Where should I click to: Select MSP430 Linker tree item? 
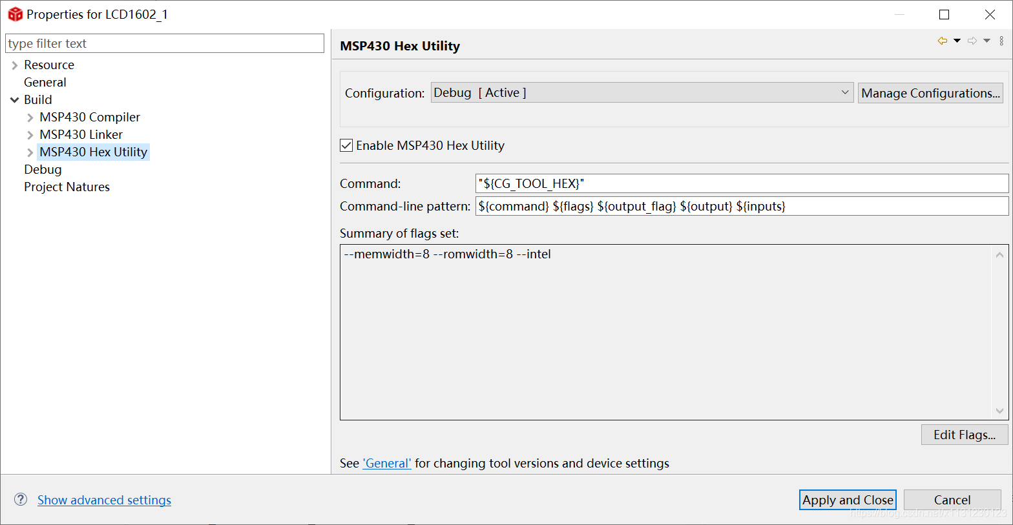(81, 134)
